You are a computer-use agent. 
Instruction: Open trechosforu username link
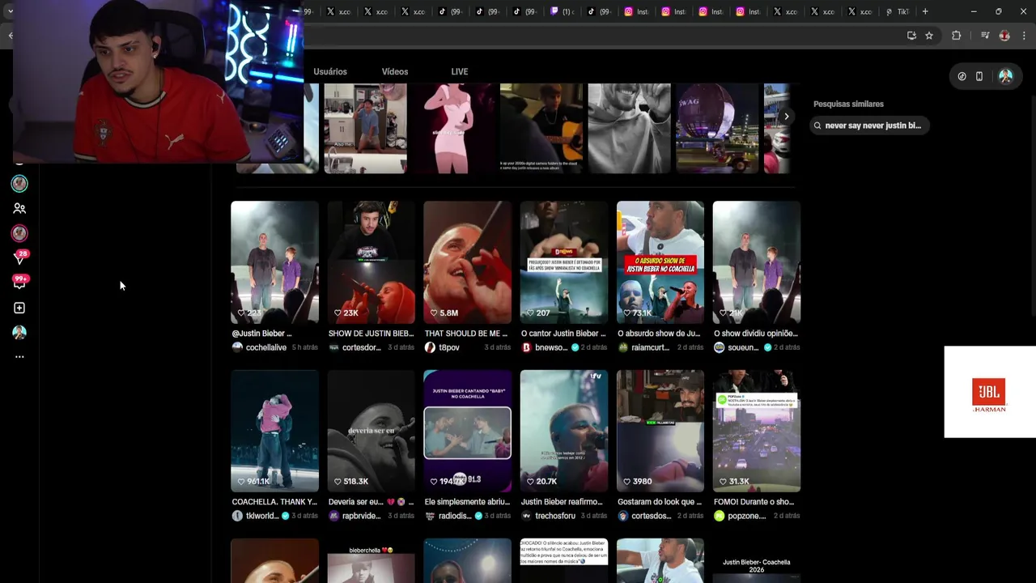tap(555, 516)
